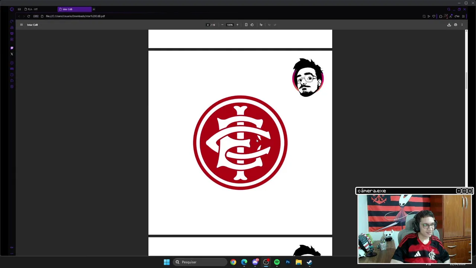Viewport: 476px width, 268px height.
Task: Switch to the FLA - VIT tab
Action: click(x=40, y=9)
